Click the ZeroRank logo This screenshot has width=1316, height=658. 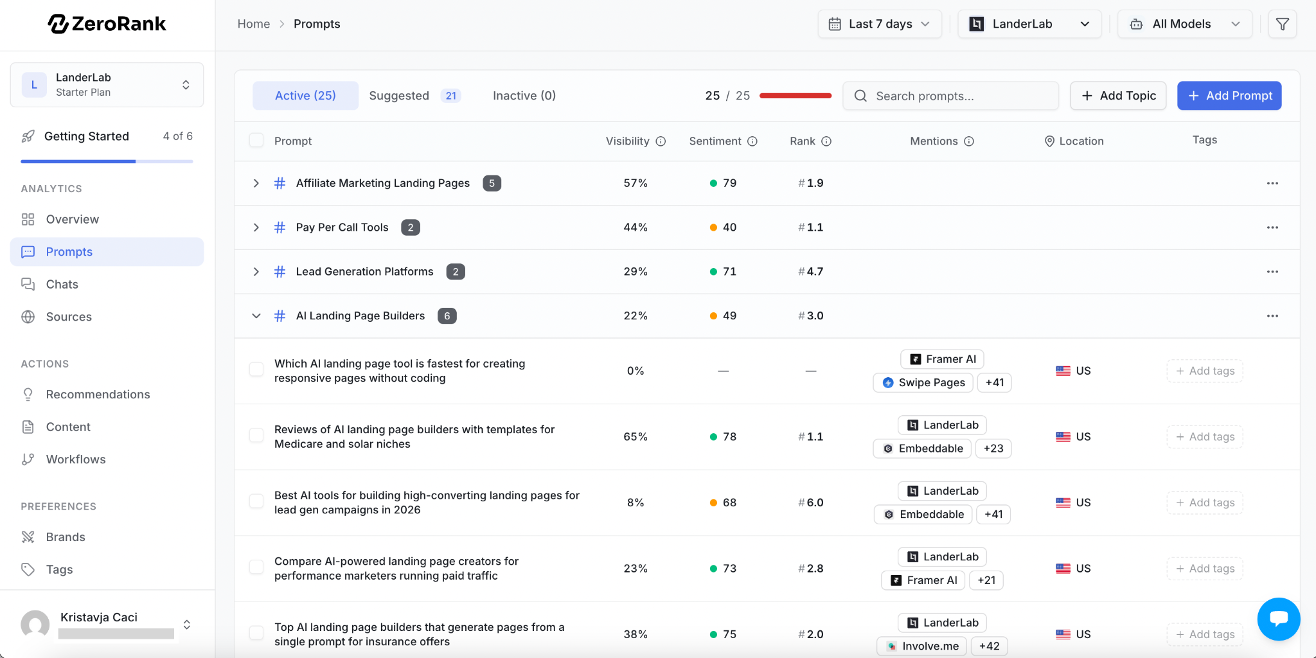(107, 24)
